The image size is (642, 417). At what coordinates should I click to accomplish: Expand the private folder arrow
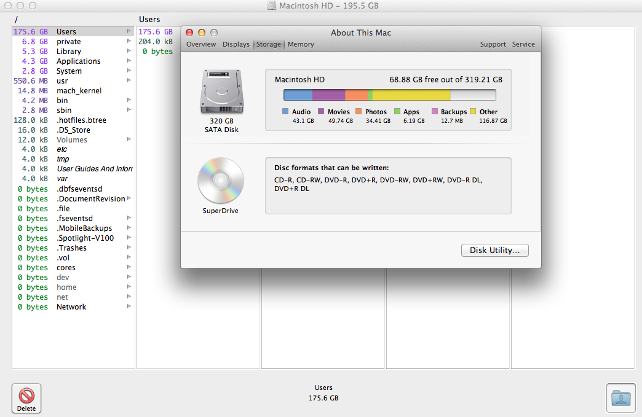(129, 41)
